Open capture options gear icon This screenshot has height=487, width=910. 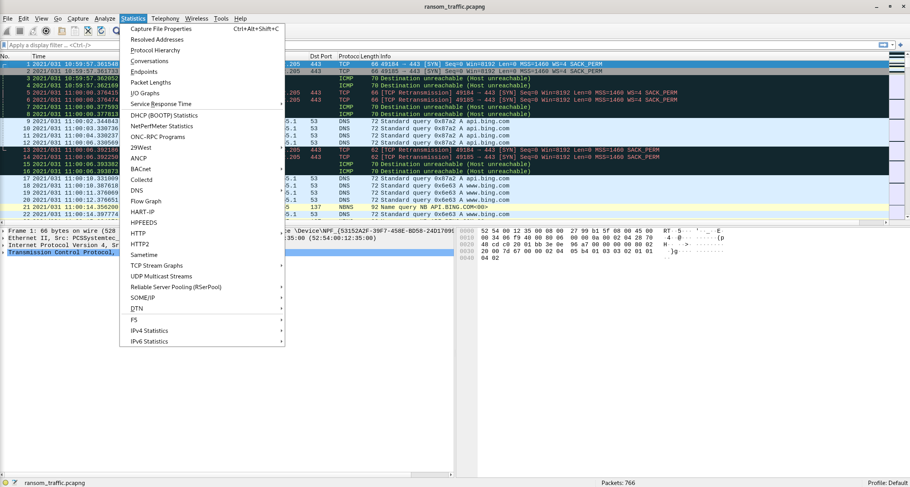(x=46, y=31)
